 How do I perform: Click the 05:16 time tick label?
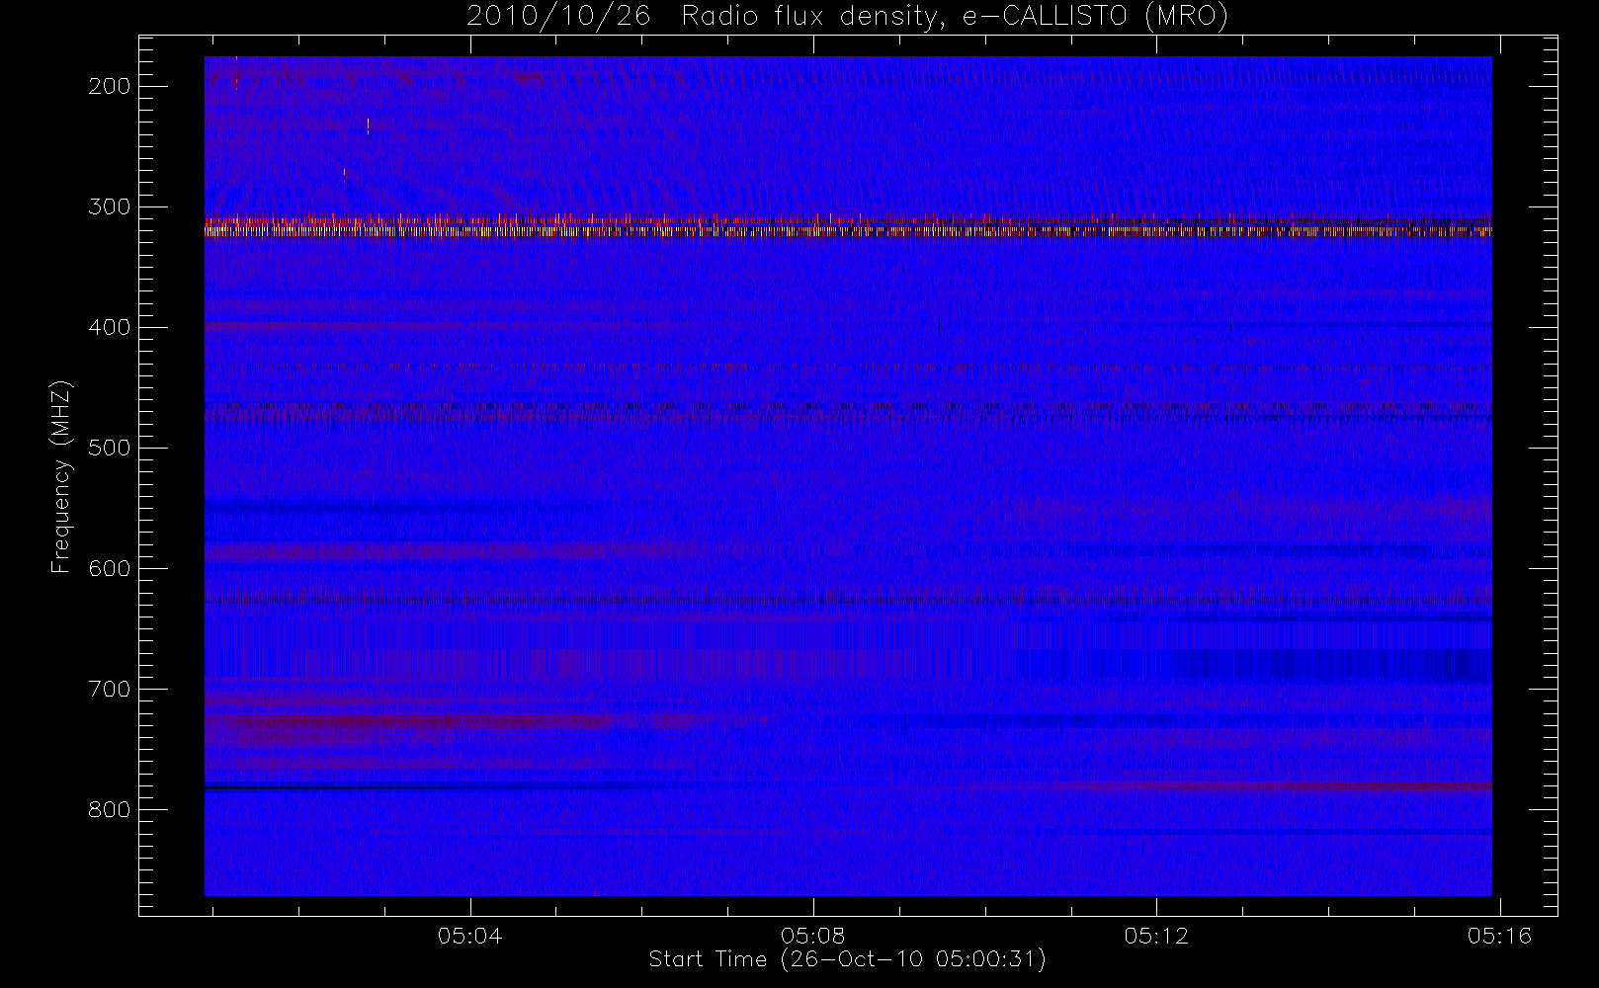1499,935
